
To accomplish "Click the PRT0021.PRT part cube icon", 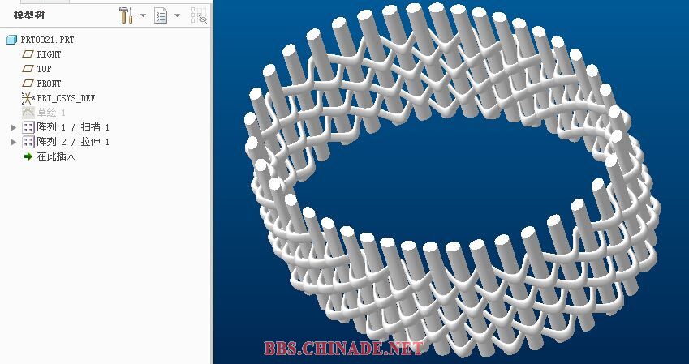I will click(x=12, y=40).
